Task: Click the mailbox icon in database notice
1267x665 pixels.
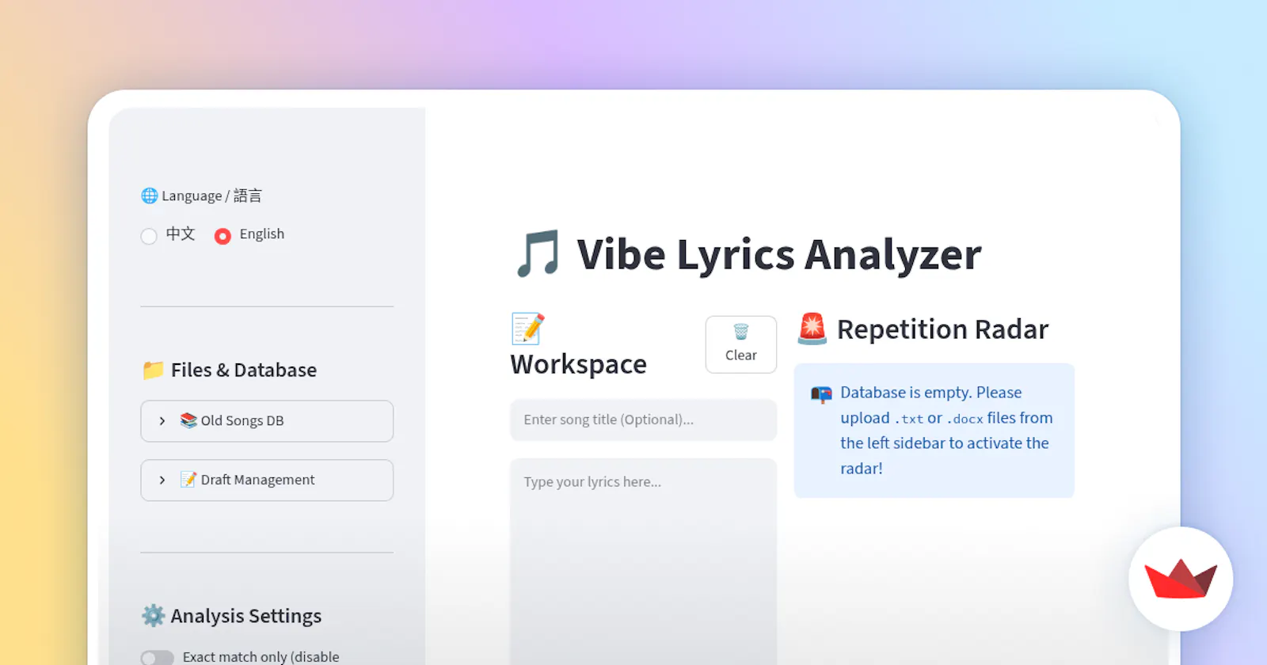Action: coord(821,394)
